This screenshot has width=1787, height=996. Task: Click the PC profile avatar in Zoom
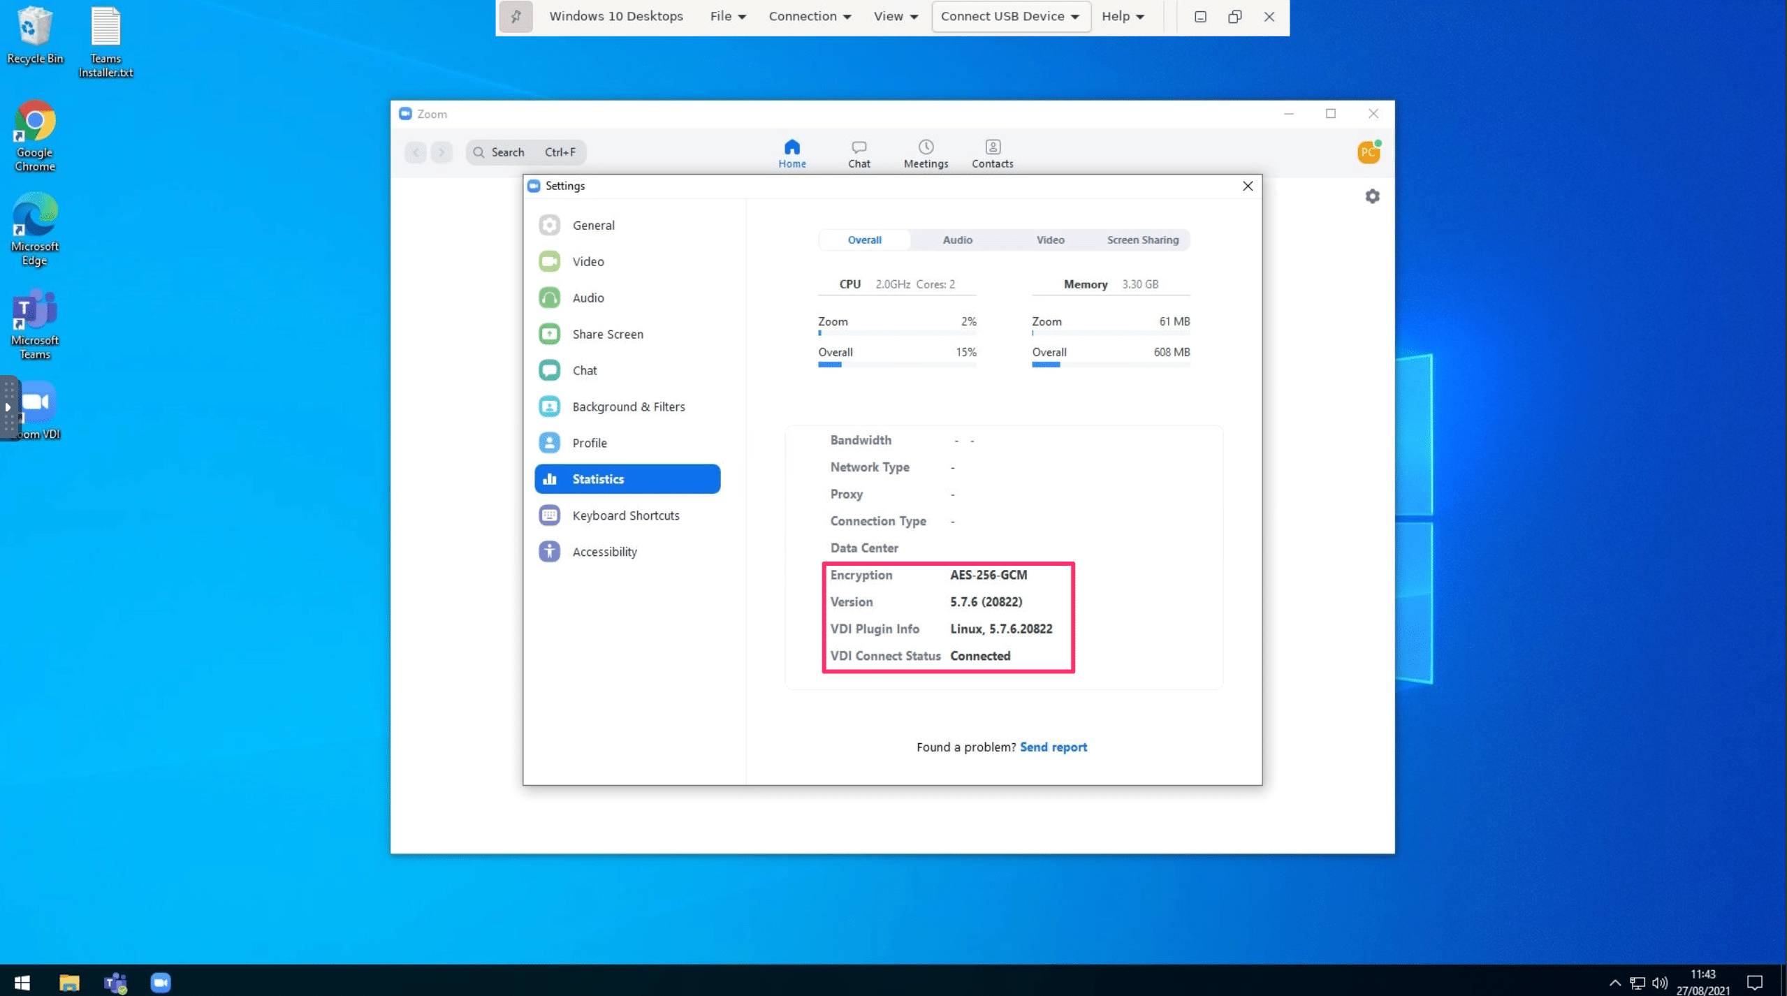point(1369,152)
